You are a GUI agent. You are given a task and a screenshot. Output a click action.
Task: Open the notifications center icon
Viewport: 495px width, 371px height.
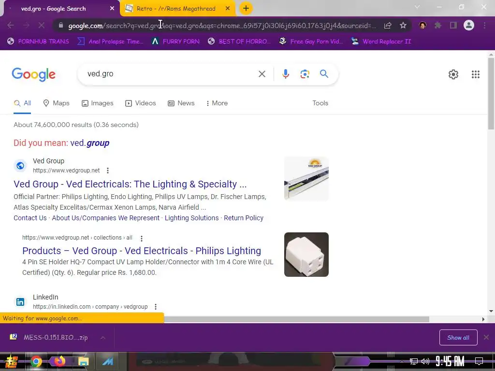click(x=479, y=361)
